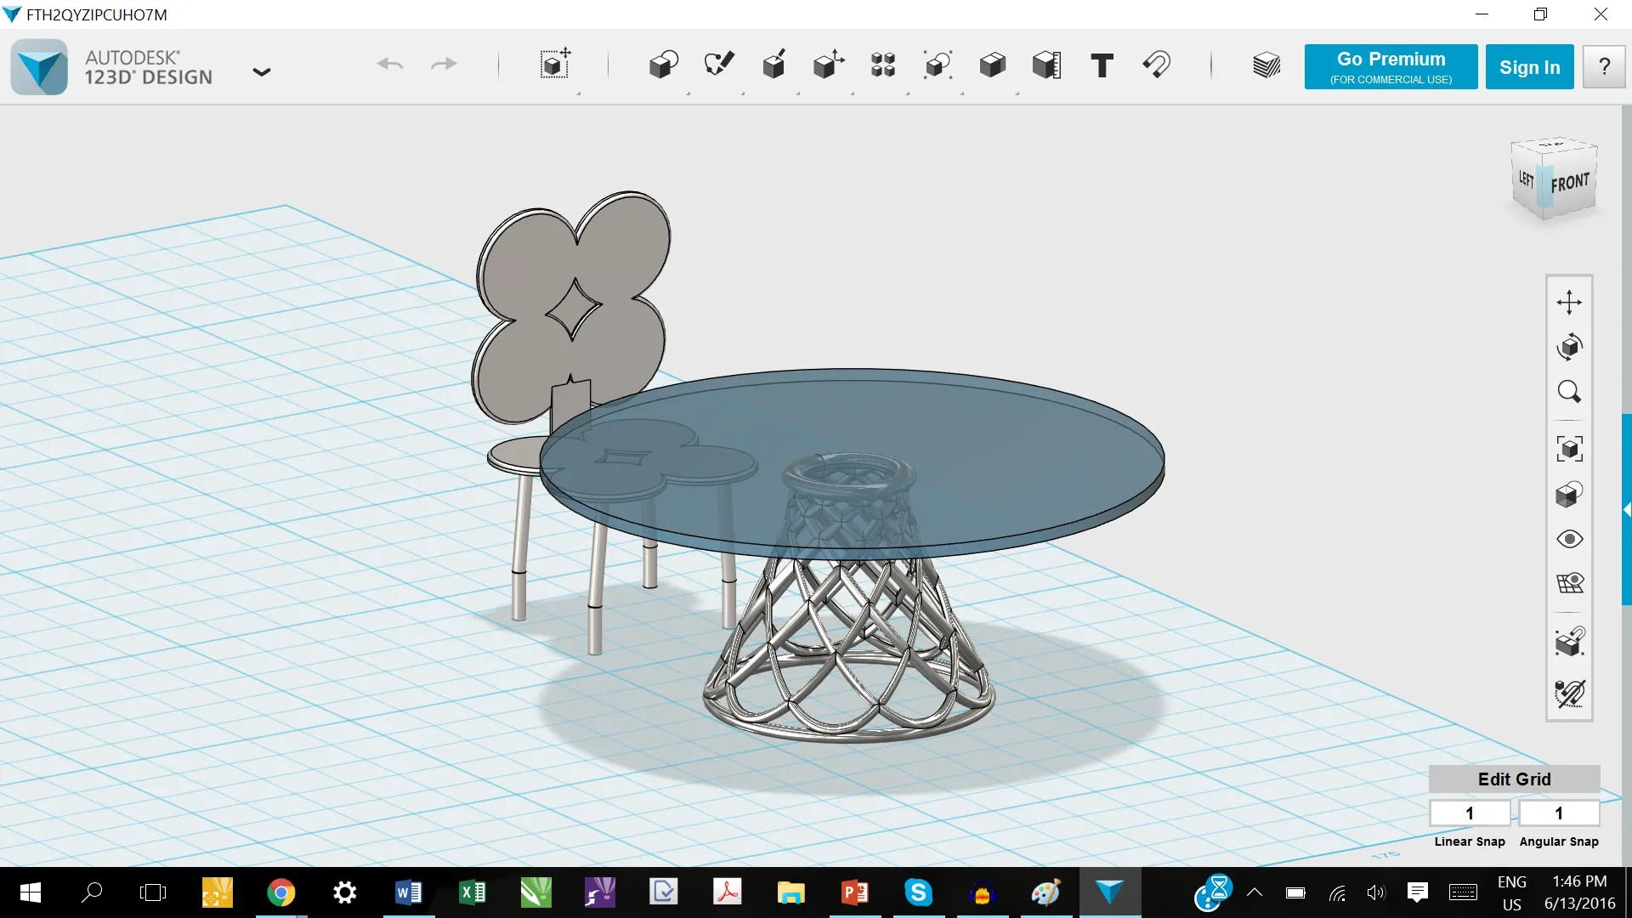Toggle visibility eye display options
Viewport: 1632px width, 918px height.
(x=1569, y=539)
